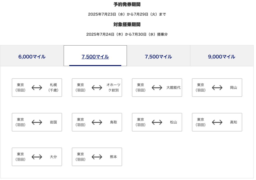Click the arrow icon in Tokyo–岡山 card
The width and height of the screenshot is (256, 180).
(217, 88)
